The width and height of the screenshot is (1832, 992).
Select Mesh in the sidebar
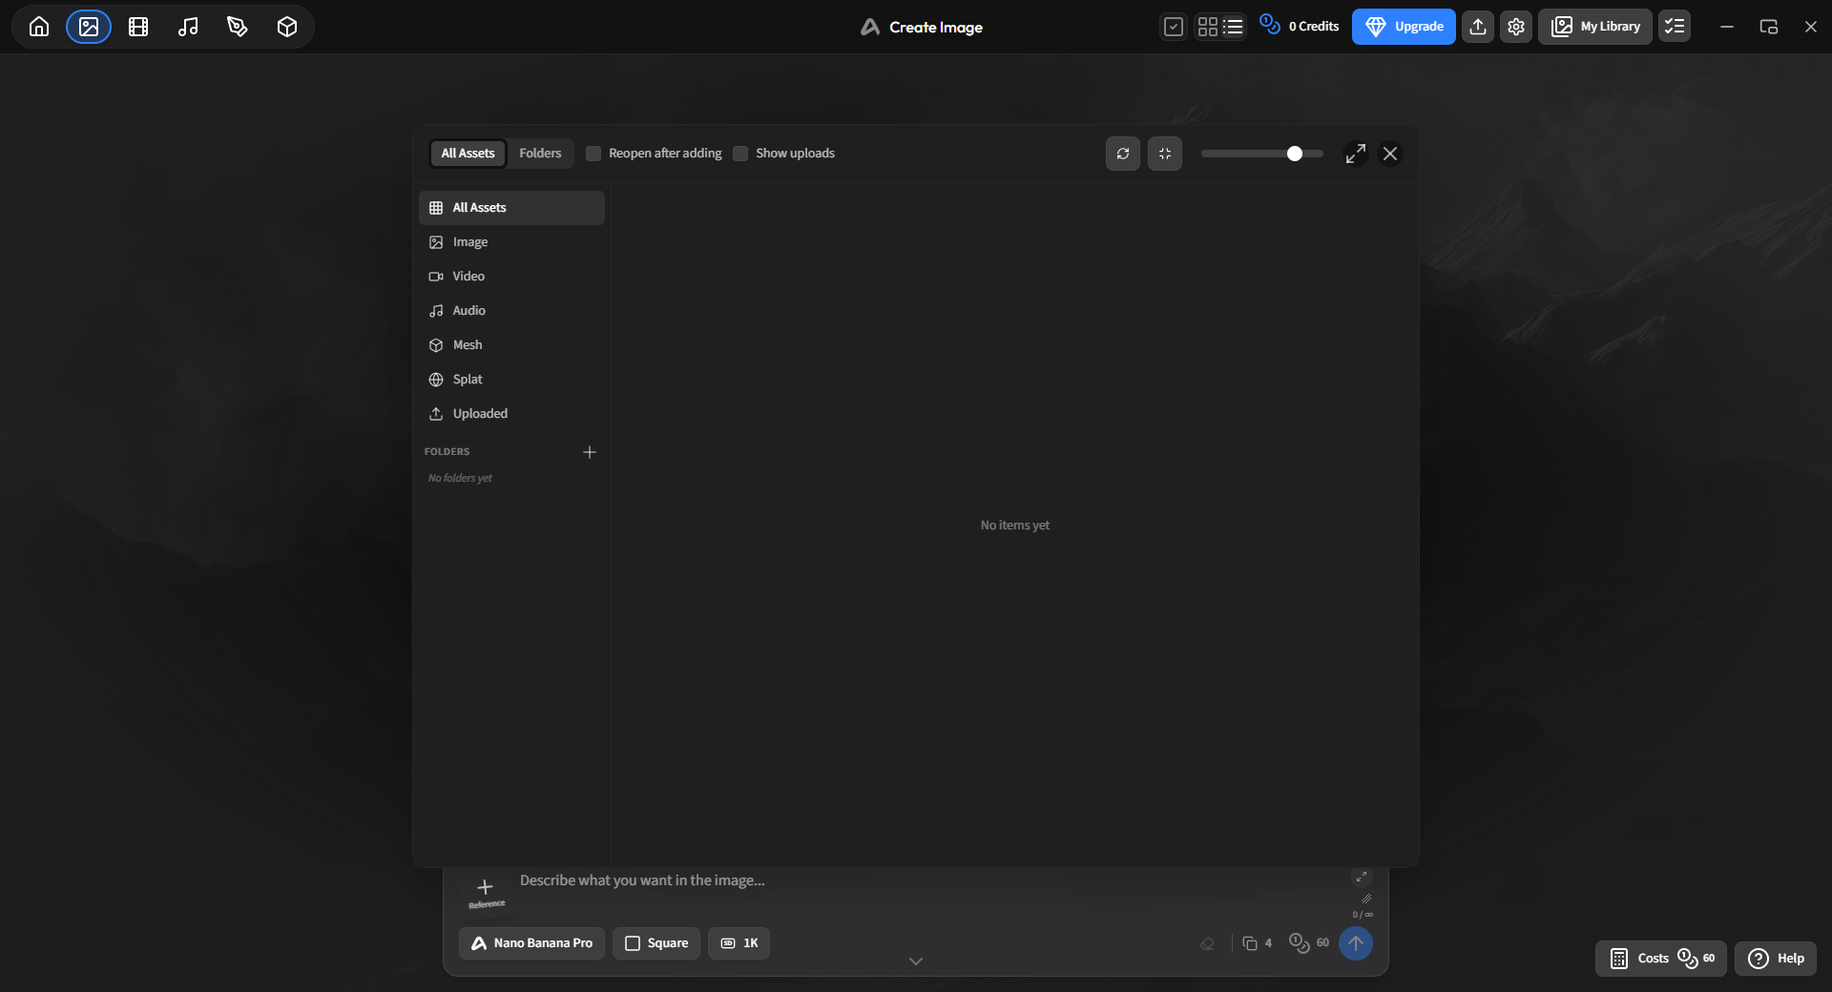coord(511,345)
